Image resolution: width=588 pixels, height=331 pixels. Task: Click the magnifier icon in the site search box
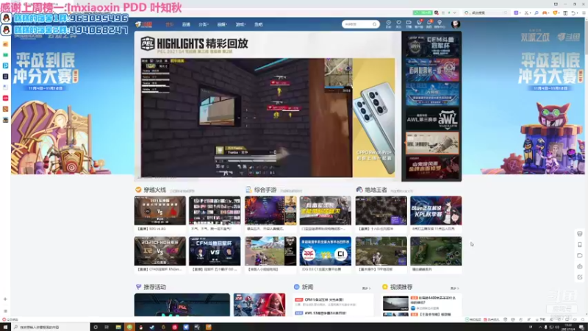pyautogui.click(x=374, y=24)
